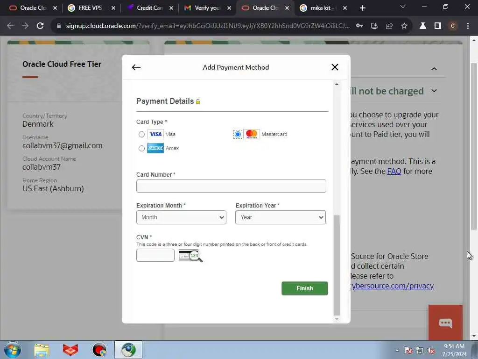Open the tab search dropdown arrow
Screen dimensions: 478x359
403,7
